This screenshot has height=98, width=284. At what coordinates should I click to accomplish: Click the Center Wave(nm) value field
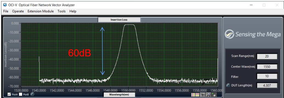pos(267,67)
